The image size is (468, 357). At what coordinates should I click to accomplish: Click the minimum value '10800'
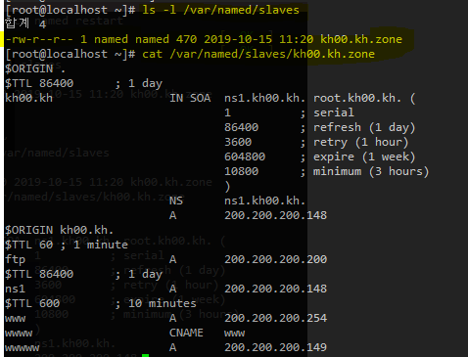(x=241, y=171)
